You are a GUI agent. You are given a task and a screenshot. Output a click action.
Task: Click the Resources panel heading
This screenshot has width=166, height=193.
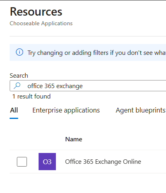coord(36,12)
